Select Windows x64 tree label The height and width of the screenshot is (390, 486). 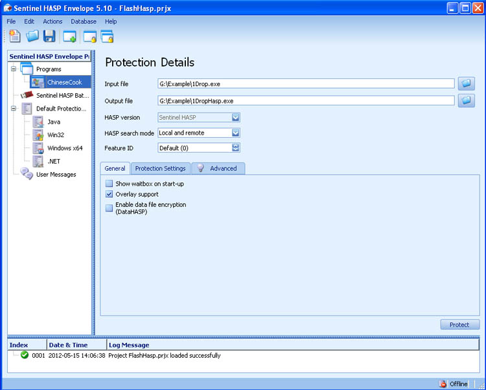pos(65,148)
